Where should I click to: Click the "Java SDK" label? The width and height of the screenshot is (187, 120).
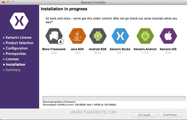(x=77, y=49)
